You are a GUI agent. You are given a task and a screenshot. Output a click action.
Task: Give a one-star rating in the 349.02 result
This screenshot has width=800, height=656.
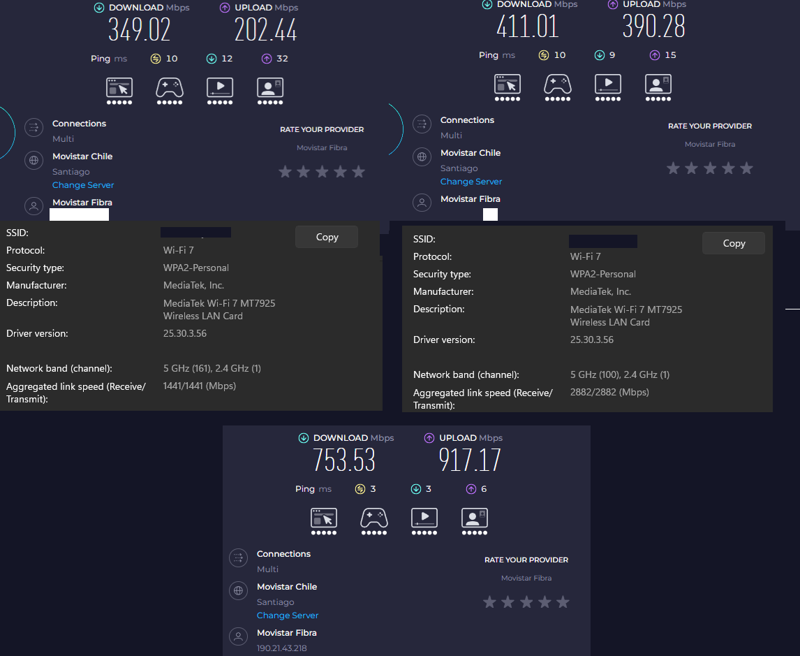tap(285, 171)
